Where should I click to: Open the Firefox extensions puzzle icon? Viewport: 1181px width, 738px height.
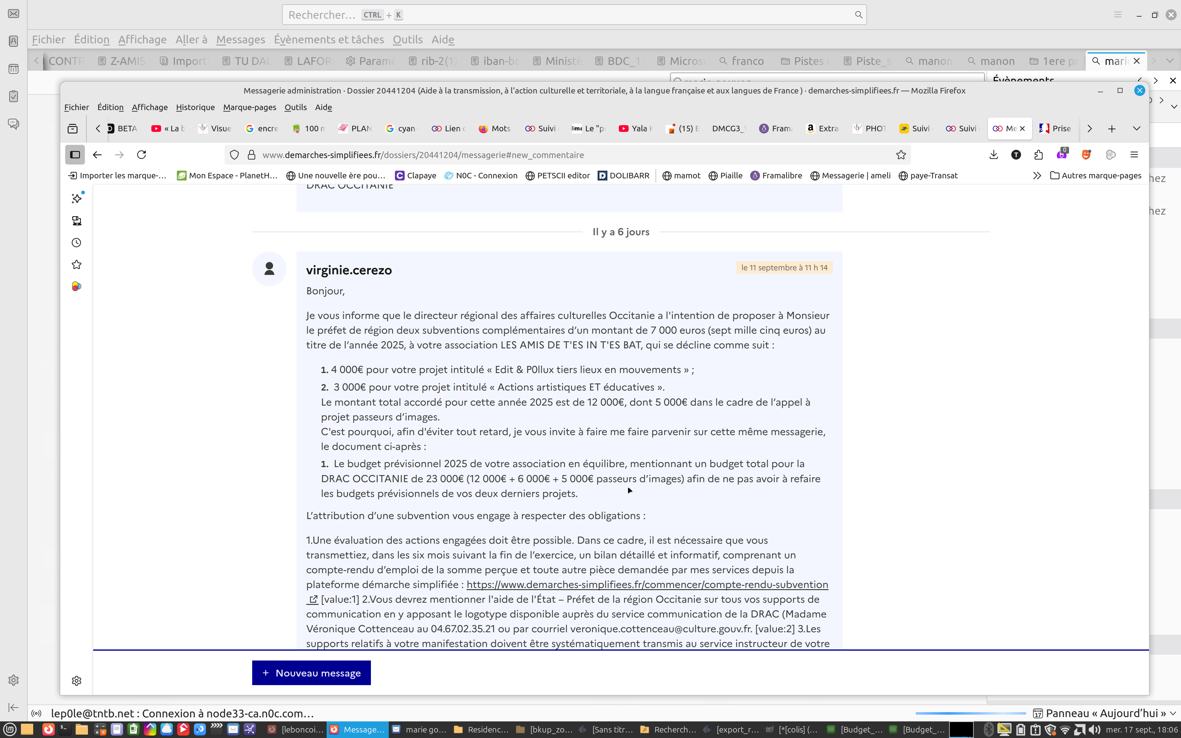(x=1039, y=155)
